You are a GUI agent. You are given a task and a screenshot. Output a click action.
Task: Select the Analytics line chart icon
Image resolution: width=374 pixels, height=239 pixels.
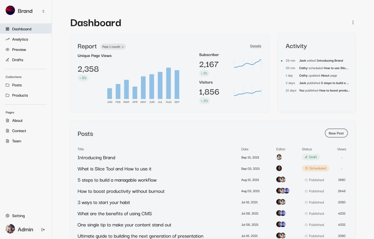tap(7, 39)
